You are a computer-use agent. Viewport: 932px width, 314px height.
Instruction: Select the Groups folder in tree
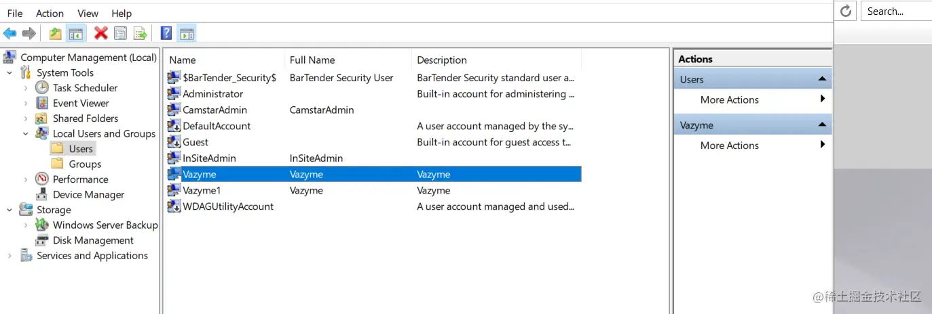(85, 164)
